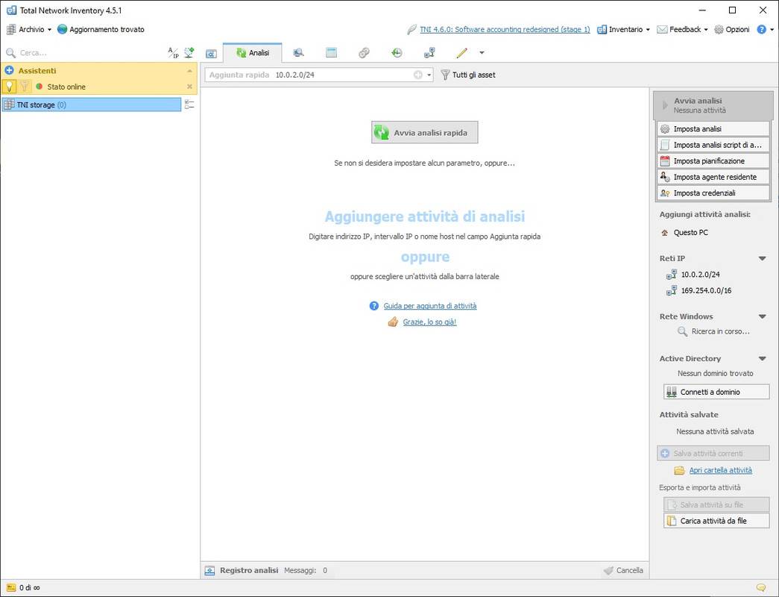779x597 pixels.
Task: Open the software CD licenses tab
Action: (365, 53)
